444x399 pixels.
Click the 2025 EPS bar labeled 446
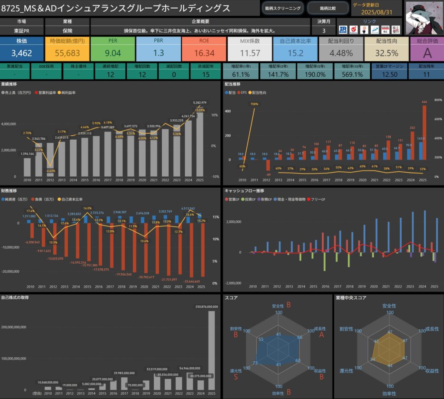(424, 133)
